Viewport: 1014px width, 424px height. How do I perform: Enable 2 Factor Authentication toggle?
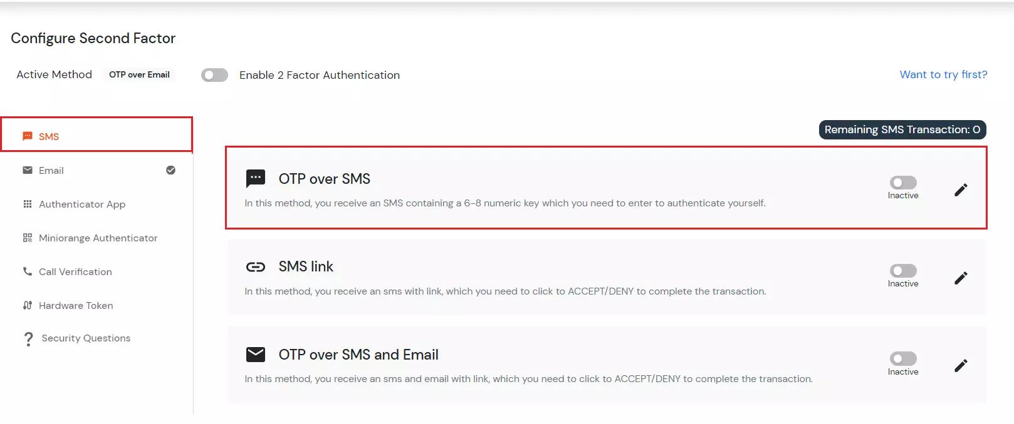[214, 74]
